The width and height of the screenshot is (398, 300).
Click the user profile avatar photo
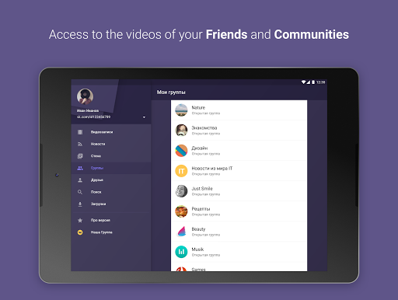click(x=85, y=96)
